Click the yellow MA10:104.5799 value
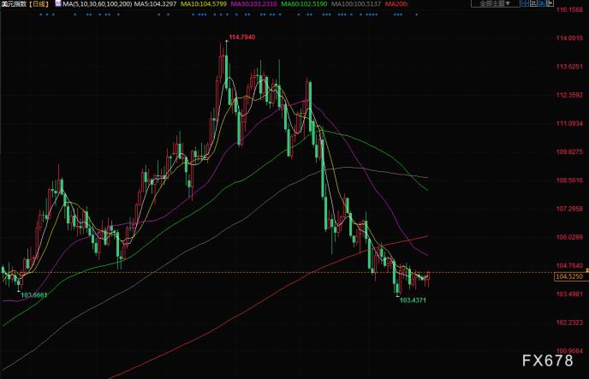The height and width of the screenshot is (379, 589). pos(204,4)
